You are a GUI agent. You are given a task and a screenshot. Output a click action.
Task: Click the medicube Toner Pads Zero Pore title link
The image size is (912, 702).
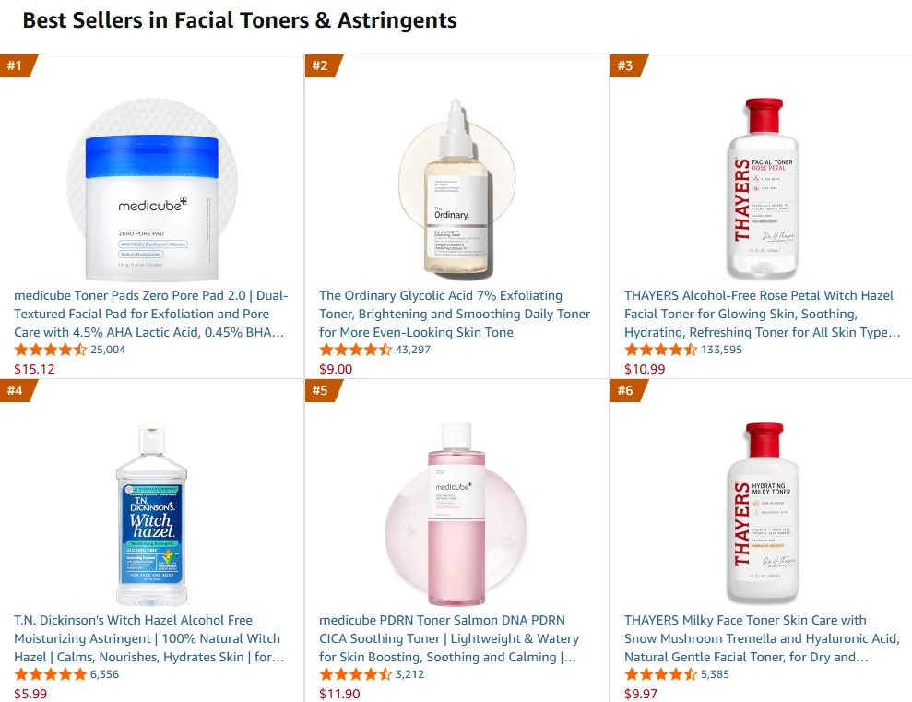pos(151,314)
